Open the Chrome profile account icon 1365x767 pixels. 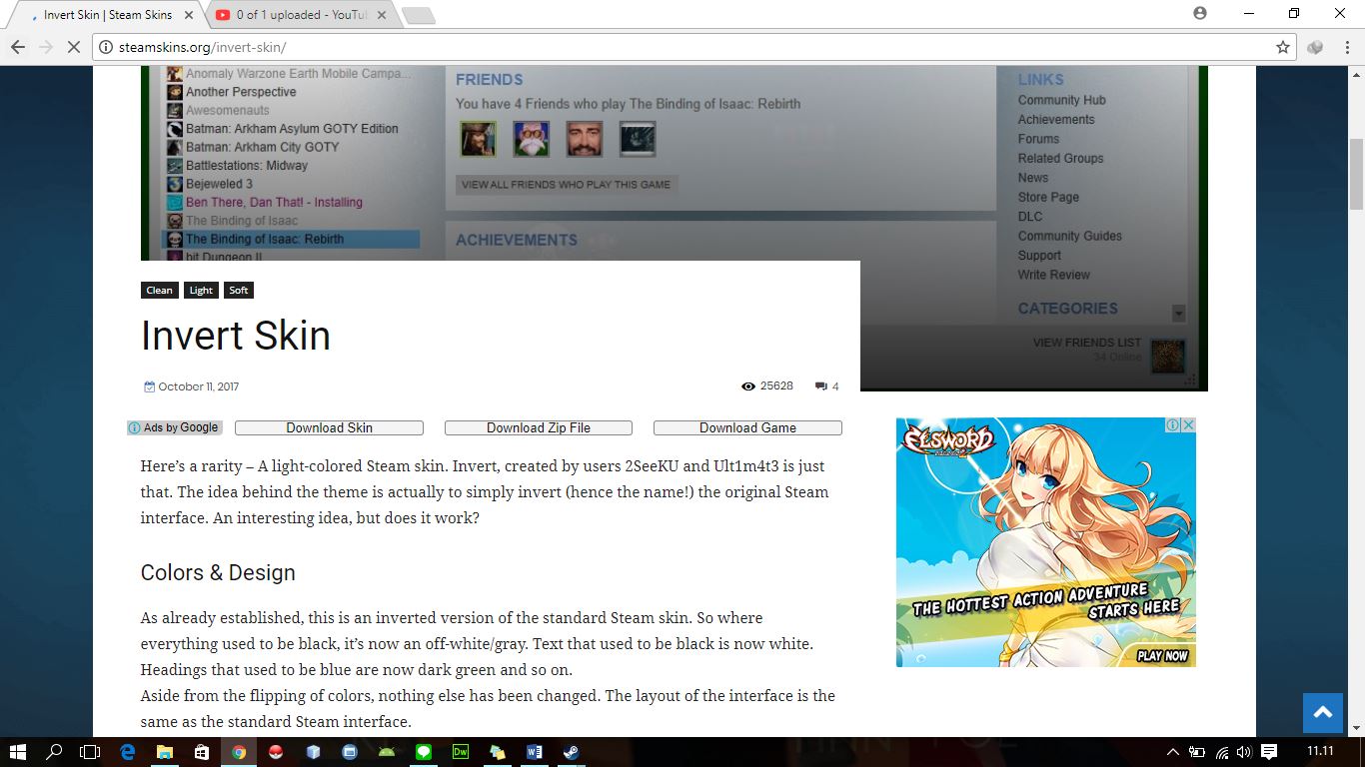[1200, 13]
